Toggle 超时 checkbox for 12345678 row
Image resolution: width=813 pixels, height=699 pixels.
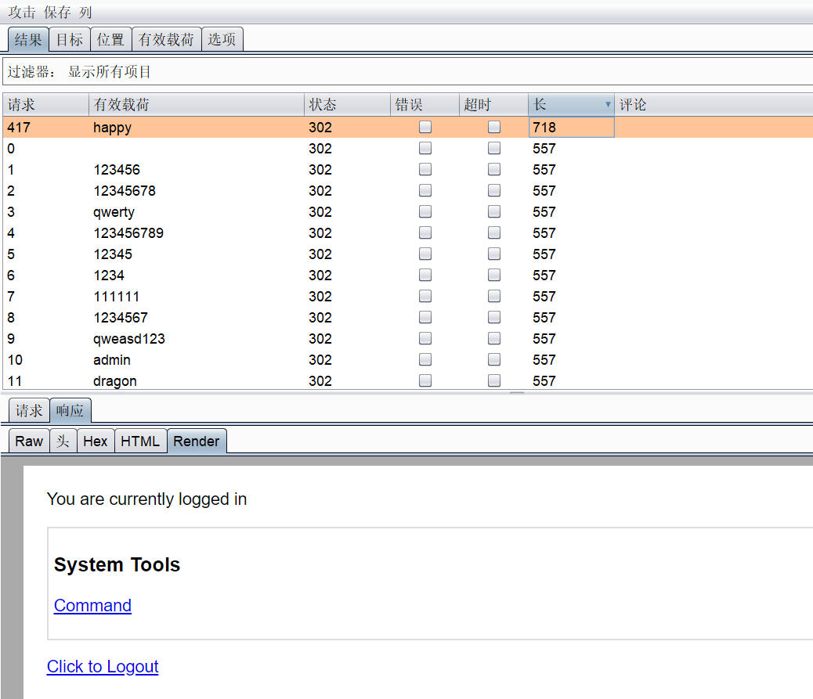click(x=494, y=191)
